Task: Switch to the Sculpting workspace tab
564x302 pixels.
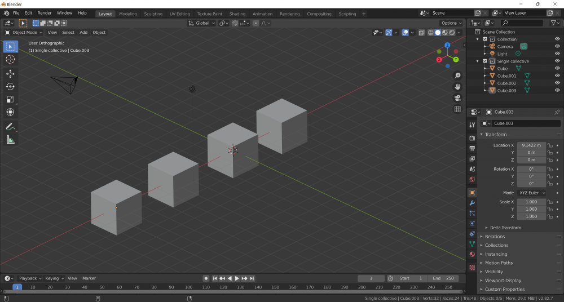Action: tap(153, 14)
